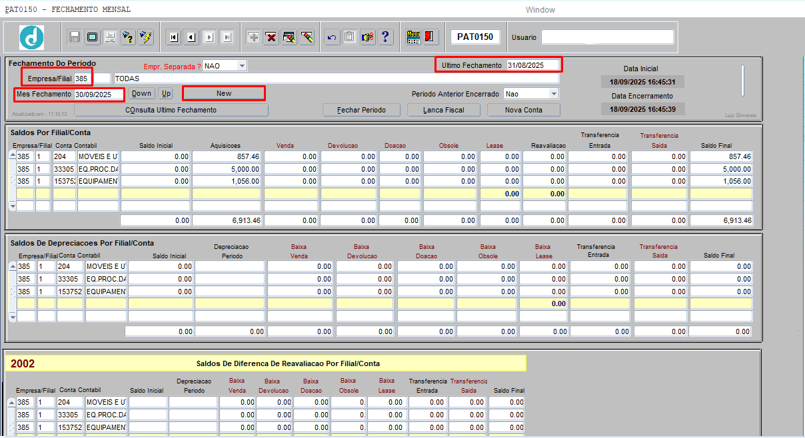Image resolution: width=805 pixels, height=438 pixels.
Task: Click the Lanca Fiscal button
Action: point(444,110)
